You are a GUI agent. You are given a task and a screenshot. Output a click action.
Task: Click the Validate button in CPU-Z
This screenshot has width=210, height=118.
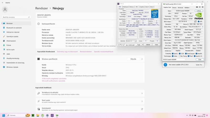(148, 45)
